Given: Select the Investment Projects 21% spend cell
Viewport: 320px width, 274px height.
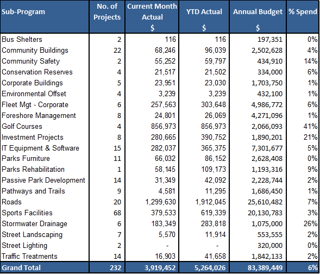Looking at the screenshot, I should coord(310,137).
